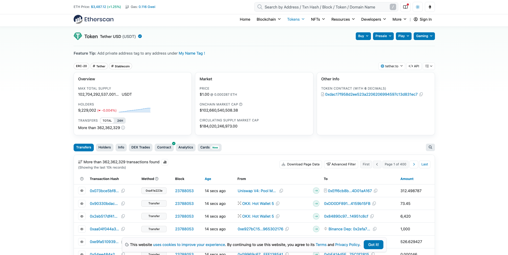508x255 pixels.
Task: Copy the Uniswap V4: Pool M... address
Action: click(x=281, y=191)
